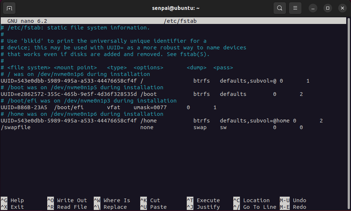Image resolution: width=351 pixels, height=211 pixels.
Task: Click the /boot/efi mount point text
Action: coord(68,108)
